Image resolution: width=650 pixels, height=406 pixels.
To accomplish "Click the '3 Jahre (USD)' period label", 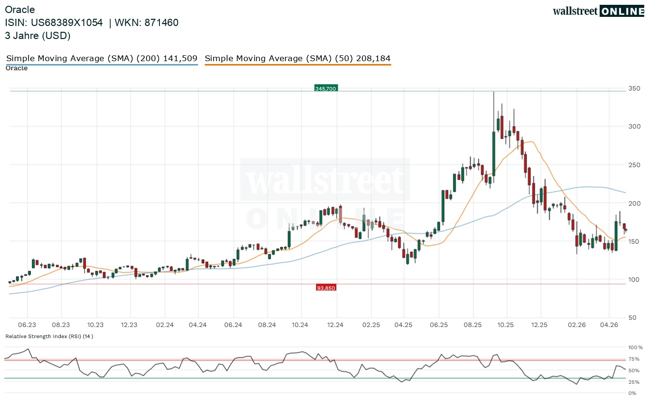I will (38, 36).
